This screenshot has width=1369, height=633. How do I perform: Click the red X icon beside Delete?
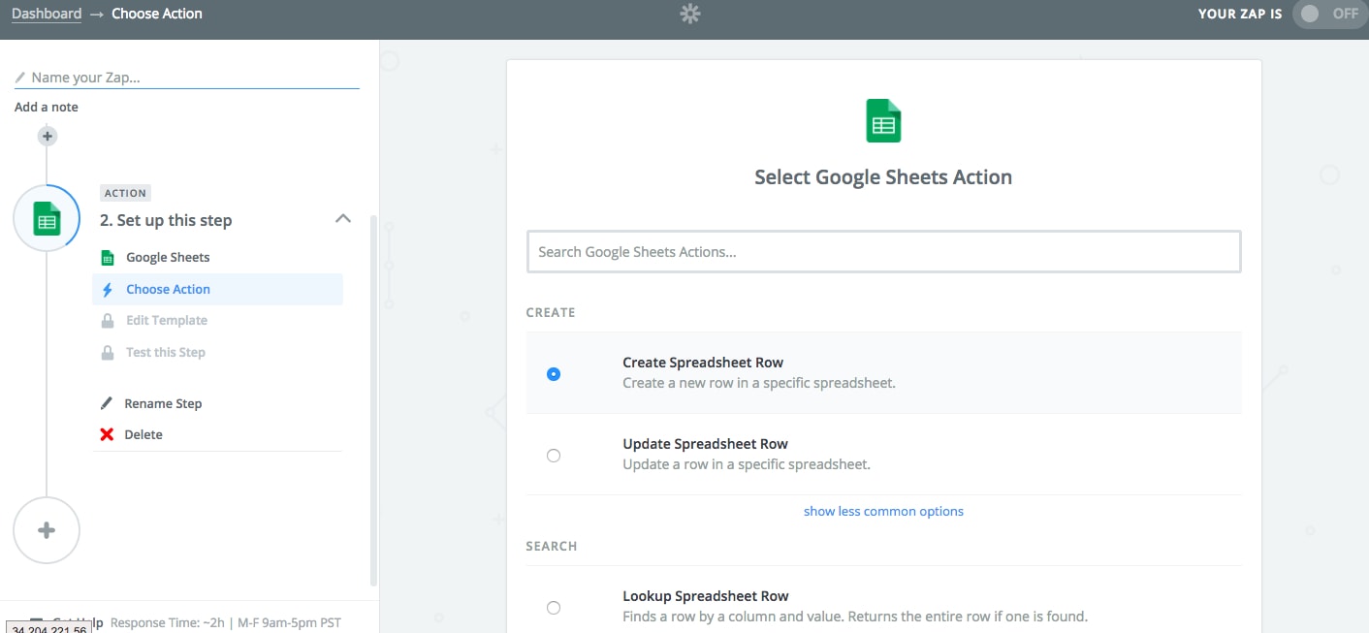point(108,434)
